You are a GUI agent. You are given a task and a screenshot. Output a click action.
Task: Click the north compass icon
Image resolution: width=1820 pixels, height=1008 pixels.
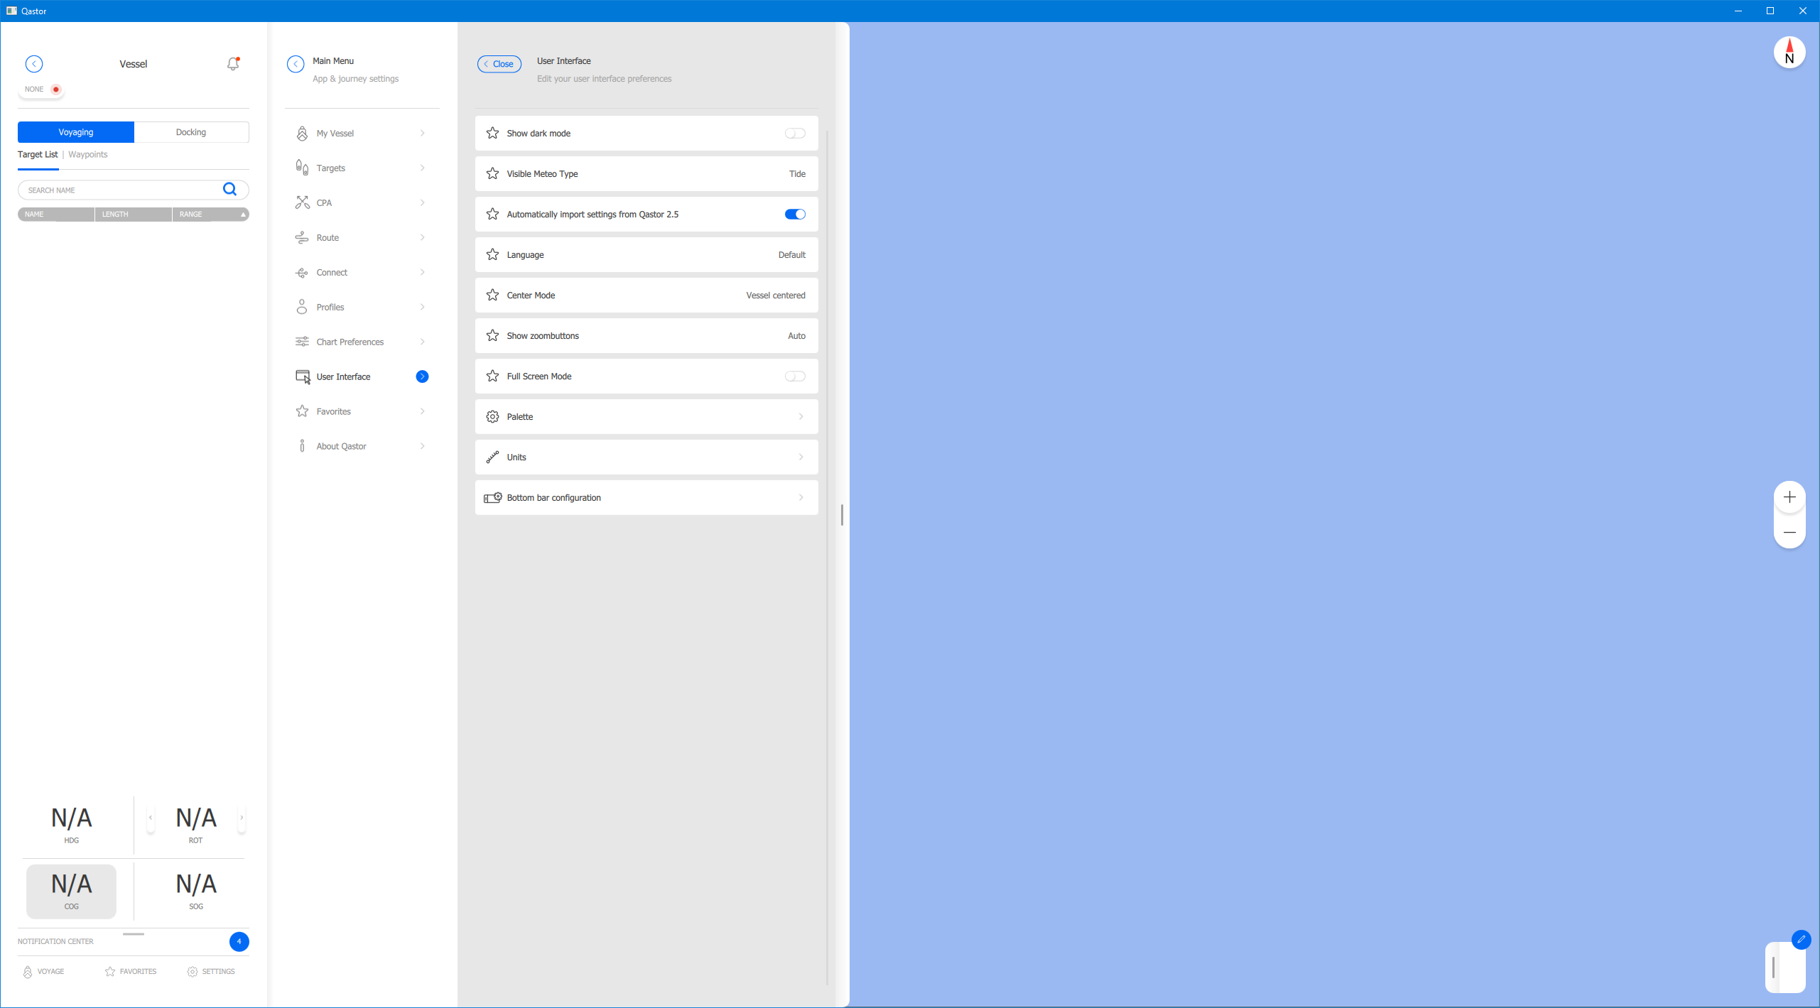tap(1789, 53)
